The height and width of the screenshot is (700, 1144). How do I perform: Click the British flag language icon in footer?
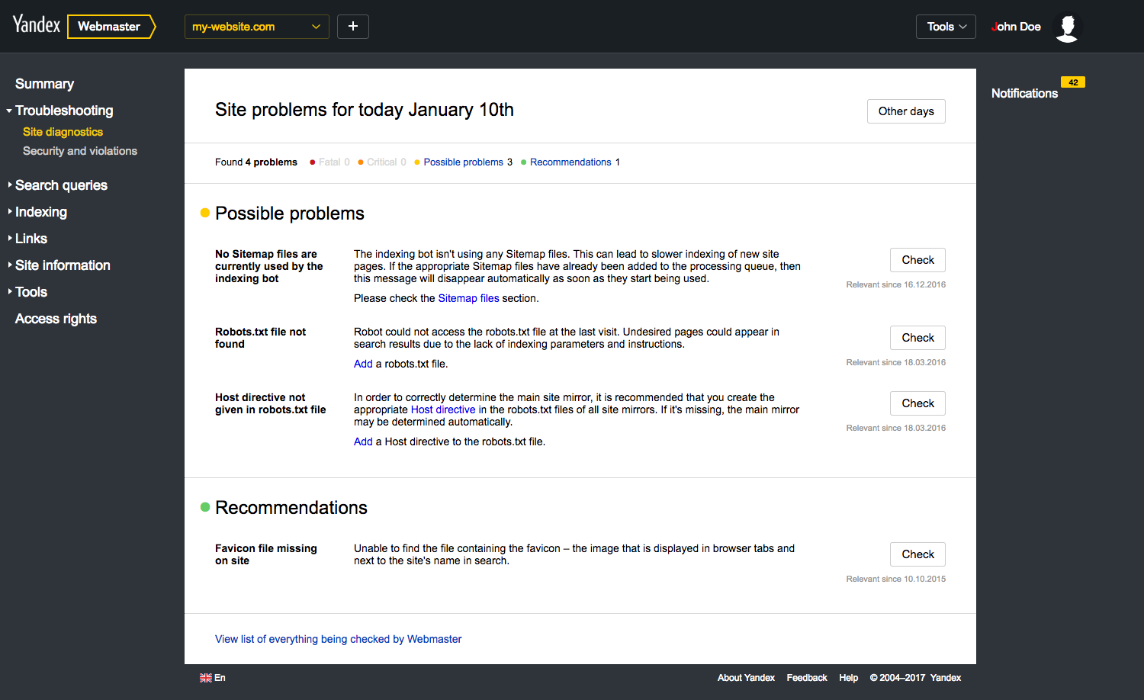205,677
